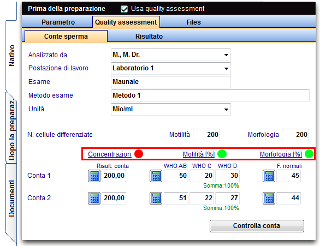
Task: Click the green Motilità status indicator
Action: pyautogui.click(x=222, y=154)
